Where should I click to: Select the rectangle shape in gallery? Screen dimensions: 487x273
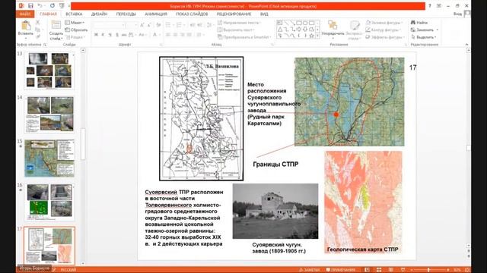click(x=299, y=23)
